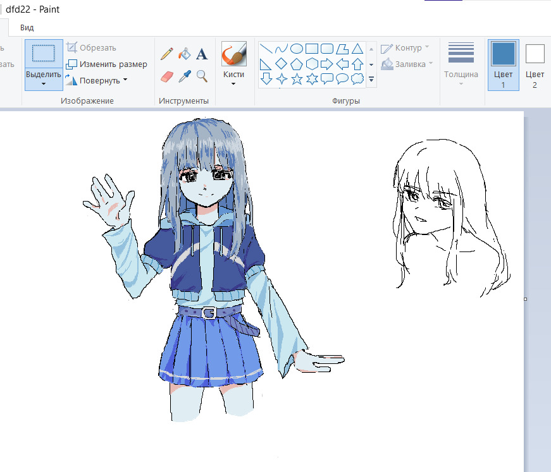Choose the Up arrow shape

click(357, 64)
